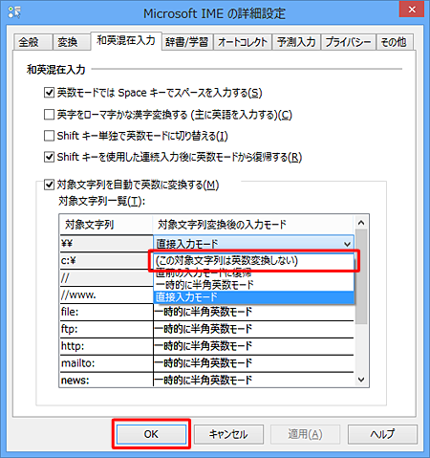The width and height of the screenshot is (430, 458).
Task: Toggle Space key inputs space in alphanumeric mode
Action: [49, 93]
